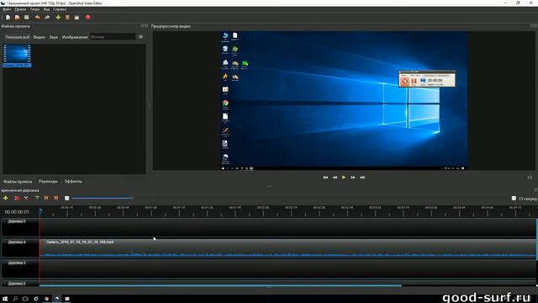Open the Файл menu
Screen dimensions: 538x303
tap(7, 9)
